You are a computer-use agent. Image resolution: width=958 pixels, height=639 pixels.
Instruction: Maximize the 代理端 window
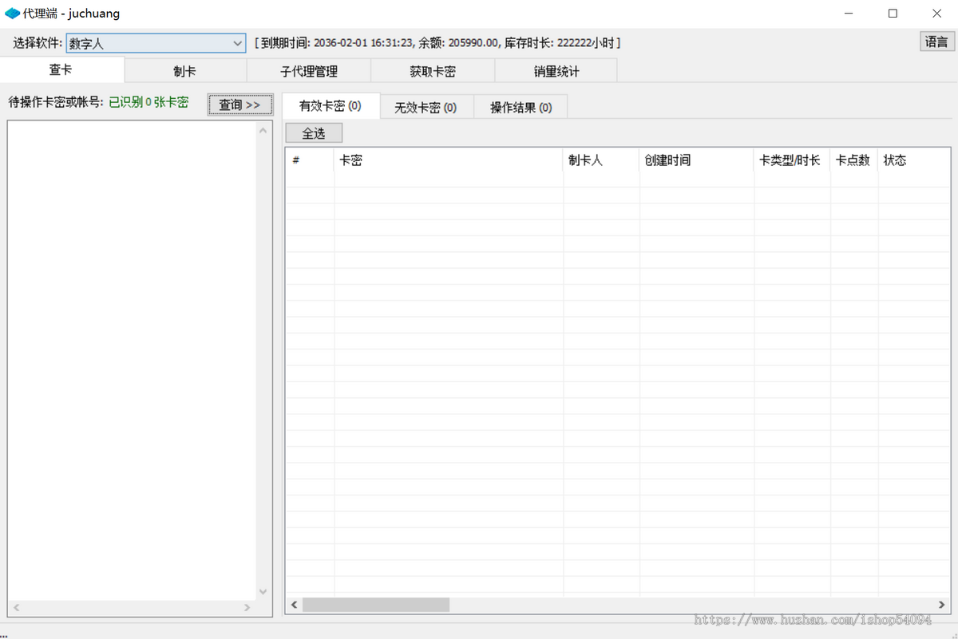click(893, 14)
